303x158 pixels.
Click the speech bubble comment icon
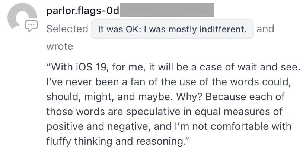(31, 26)
